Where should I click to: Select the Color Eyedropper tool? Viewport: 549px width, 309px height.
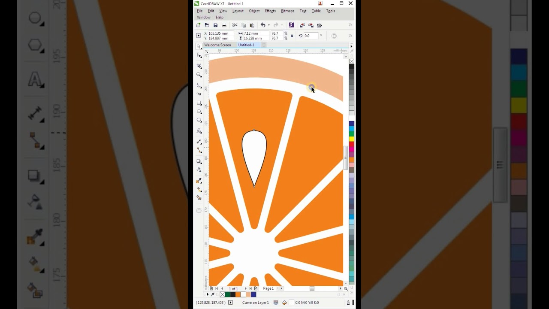tap(199, 181)
